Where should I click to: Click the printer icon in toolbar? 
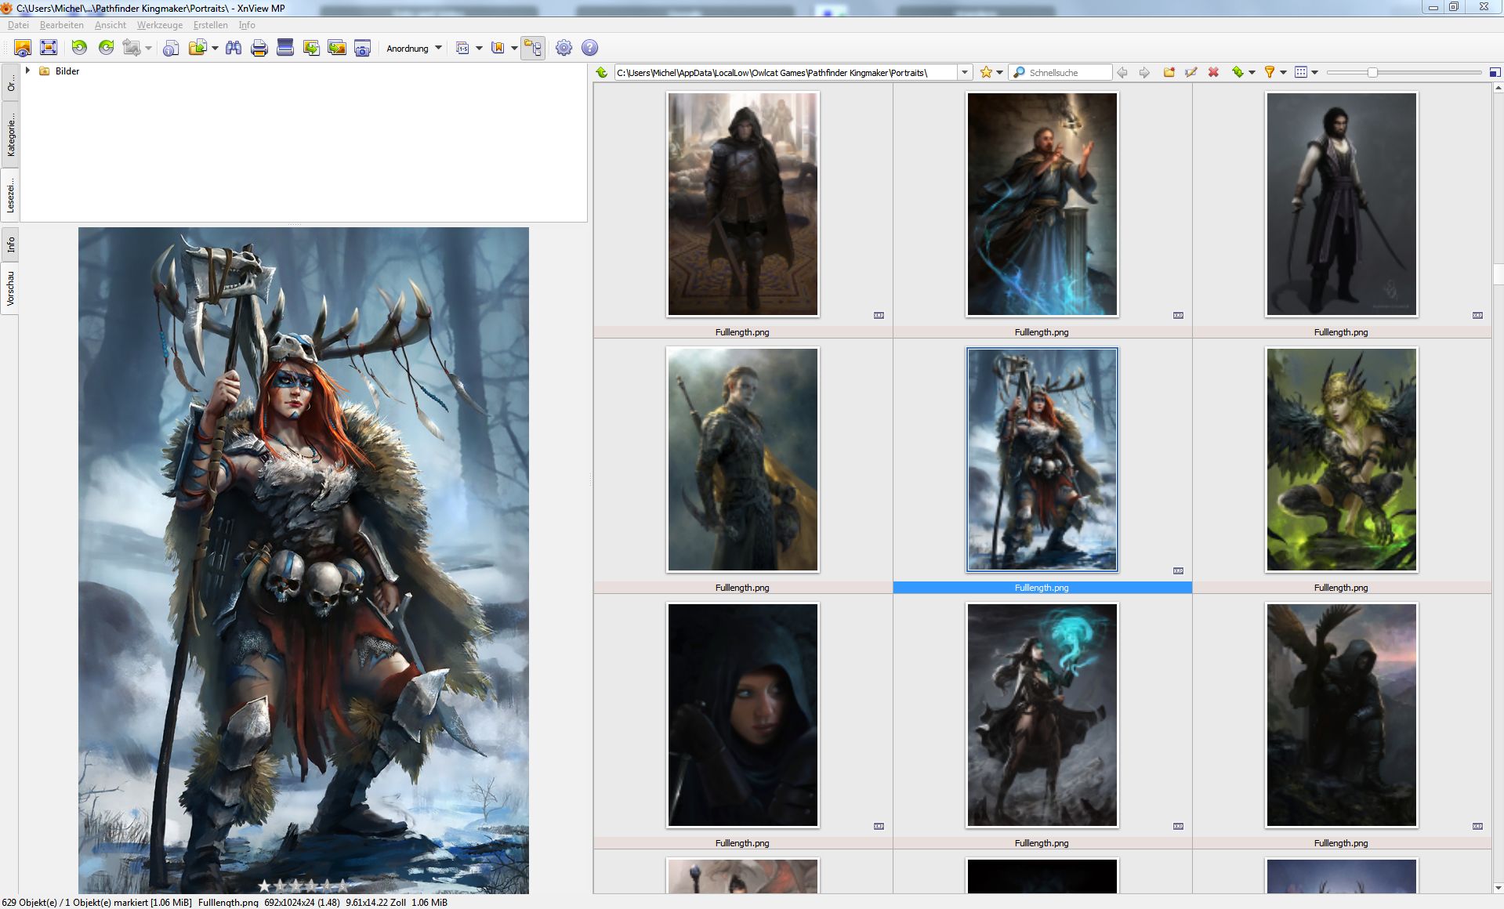point(259,48)
